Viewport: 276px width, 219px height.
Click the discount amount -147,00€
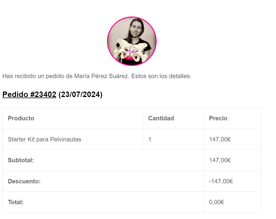click(x=221, y=181)
